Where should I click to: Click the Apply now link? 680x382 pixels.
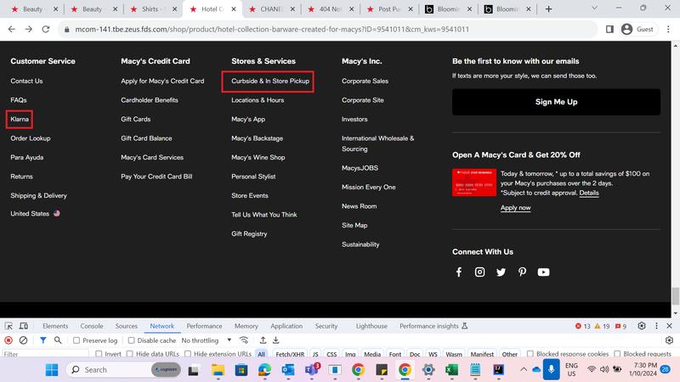pyautogui.click(x=515, y=208)
